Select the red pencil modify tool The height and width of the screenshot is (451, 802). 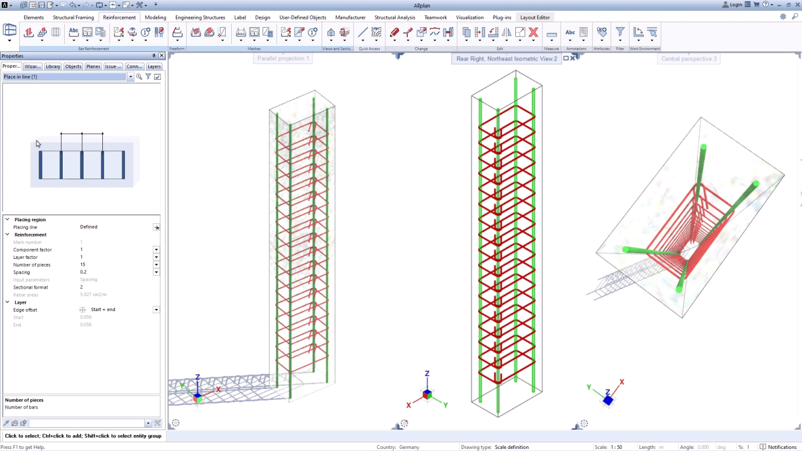(x=394, y=32)
